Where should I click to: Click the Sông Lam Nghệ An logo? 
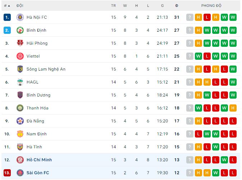(20, 69)
